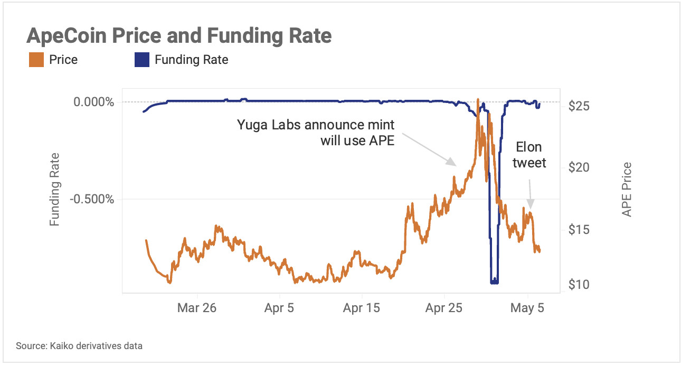Viewport: 681px width, 366px height.
Task: Click the vertical APE Price axis title
Action: 627,189
